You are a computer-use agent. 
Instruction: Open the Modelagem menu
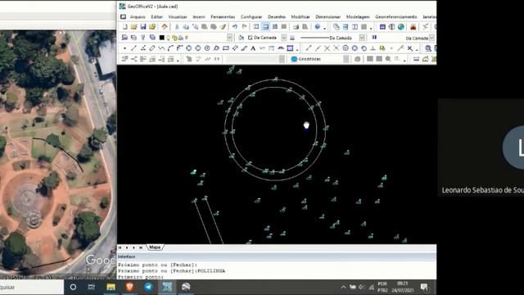358,16
